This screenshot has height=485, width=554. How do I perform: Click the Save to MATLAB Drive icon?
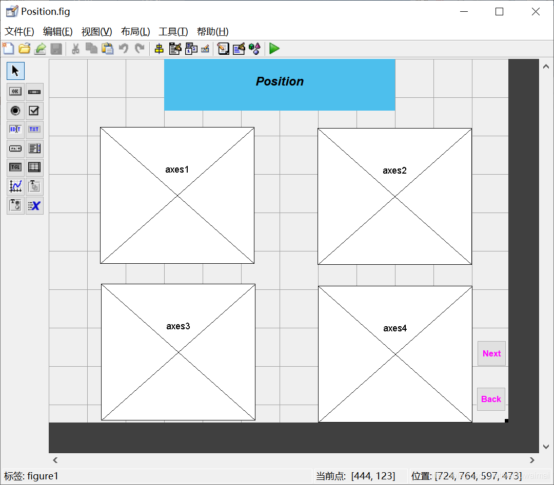tap(41, 49)
